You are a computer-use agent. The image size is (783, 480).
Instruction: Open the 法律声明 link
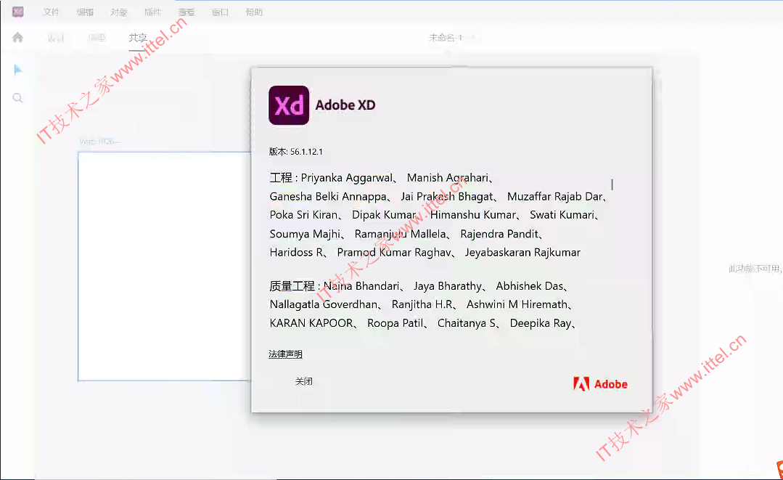point(286,354)
